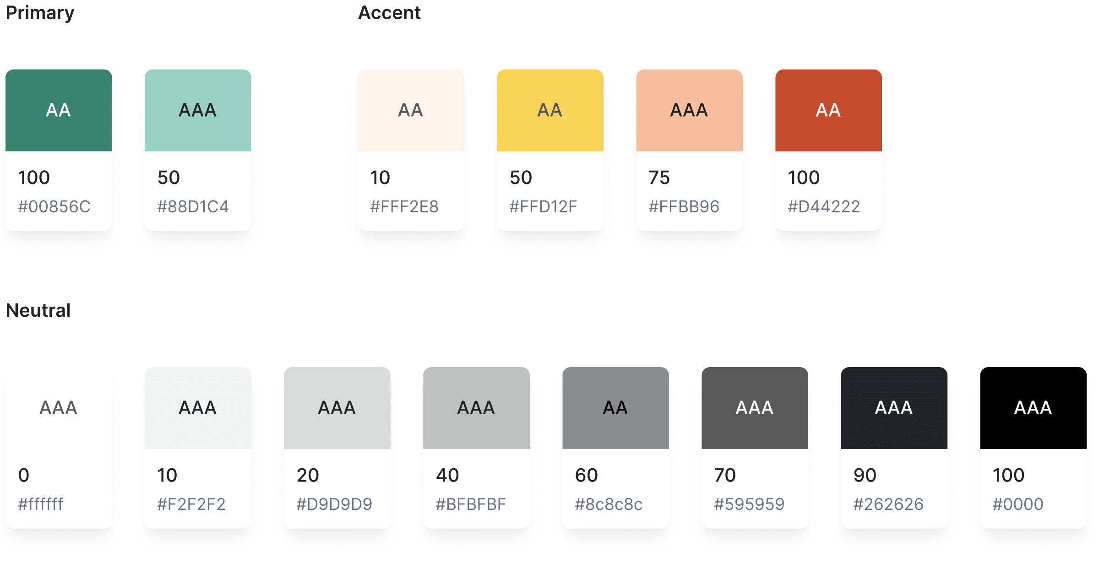The height and width of the screenshot is (563, 1099).
Task: Click the #00856C hex code text
Action: pos(54,206)
